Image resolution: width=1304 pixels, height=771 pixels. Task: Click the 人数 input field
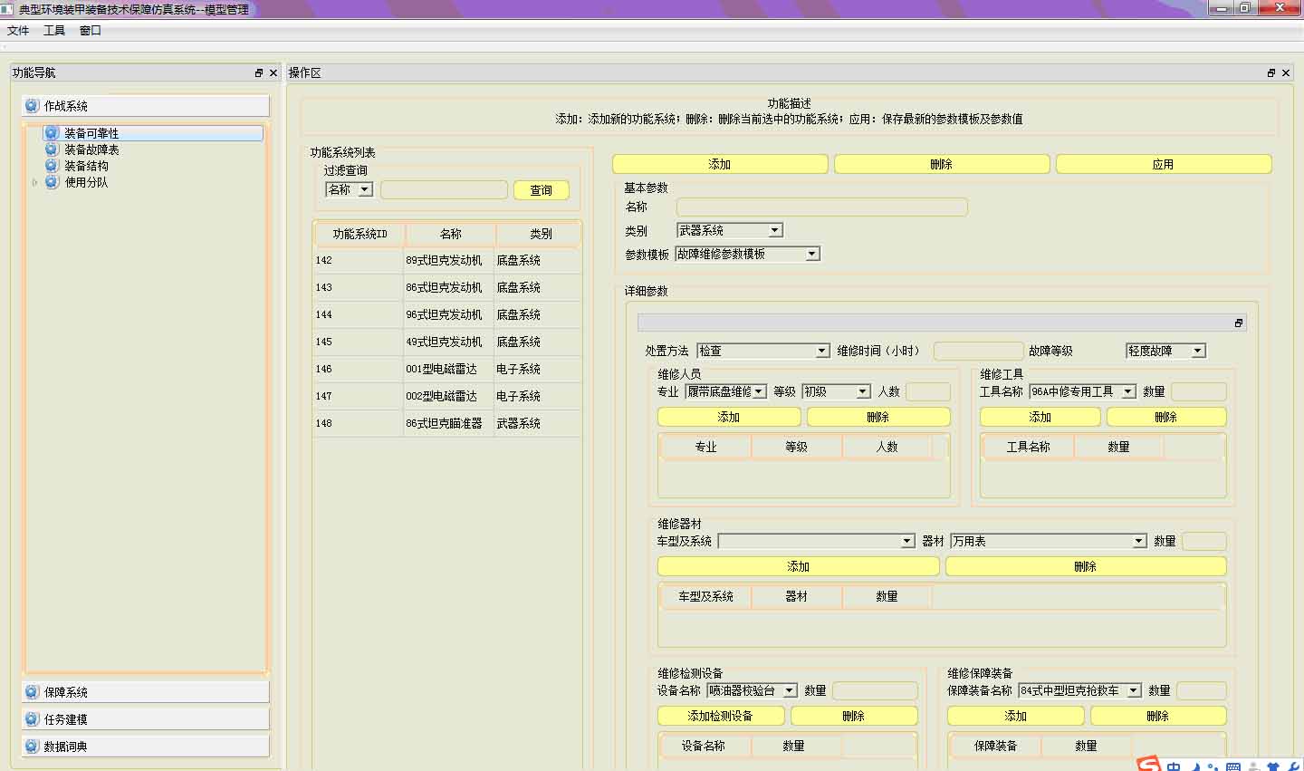point(928,391)
